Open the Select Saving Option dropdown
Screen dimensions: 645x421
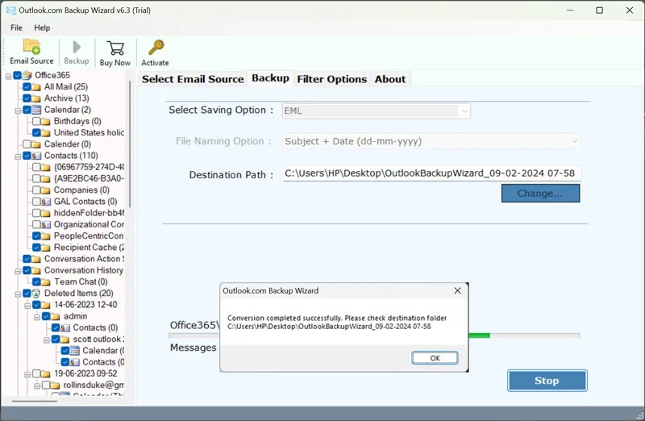[464, 111]
